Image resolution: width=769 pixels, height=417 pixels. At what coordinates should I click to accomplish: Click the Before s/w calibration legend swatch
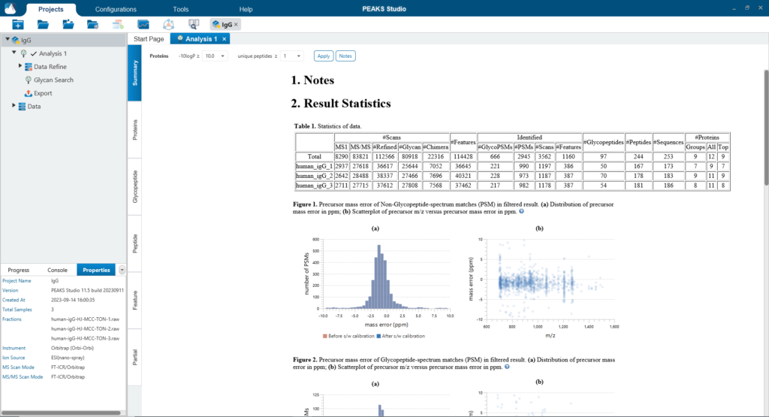[x=324, y=336]
